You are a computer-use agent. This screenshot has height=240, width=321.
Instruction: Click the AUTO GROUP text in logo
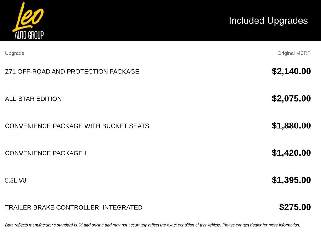point(29,35)
